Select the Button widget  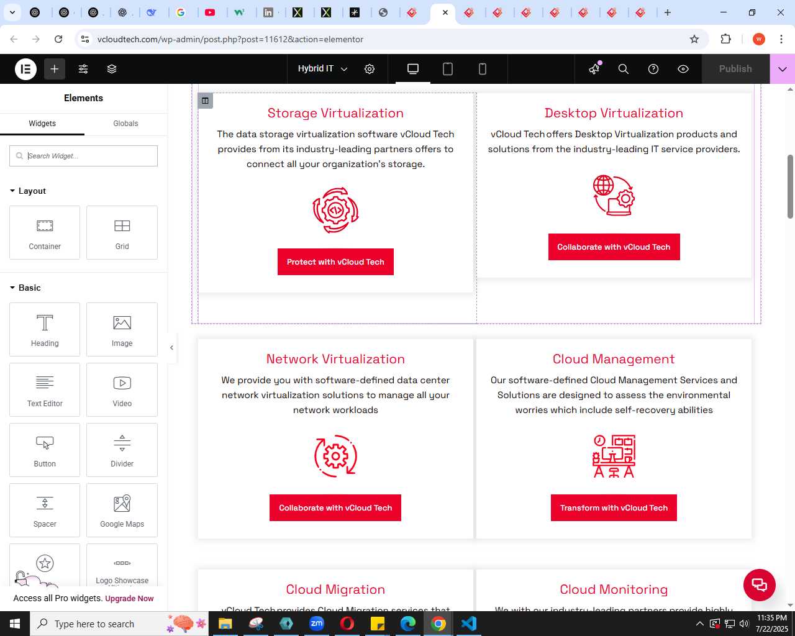click(x=45, y=450)
